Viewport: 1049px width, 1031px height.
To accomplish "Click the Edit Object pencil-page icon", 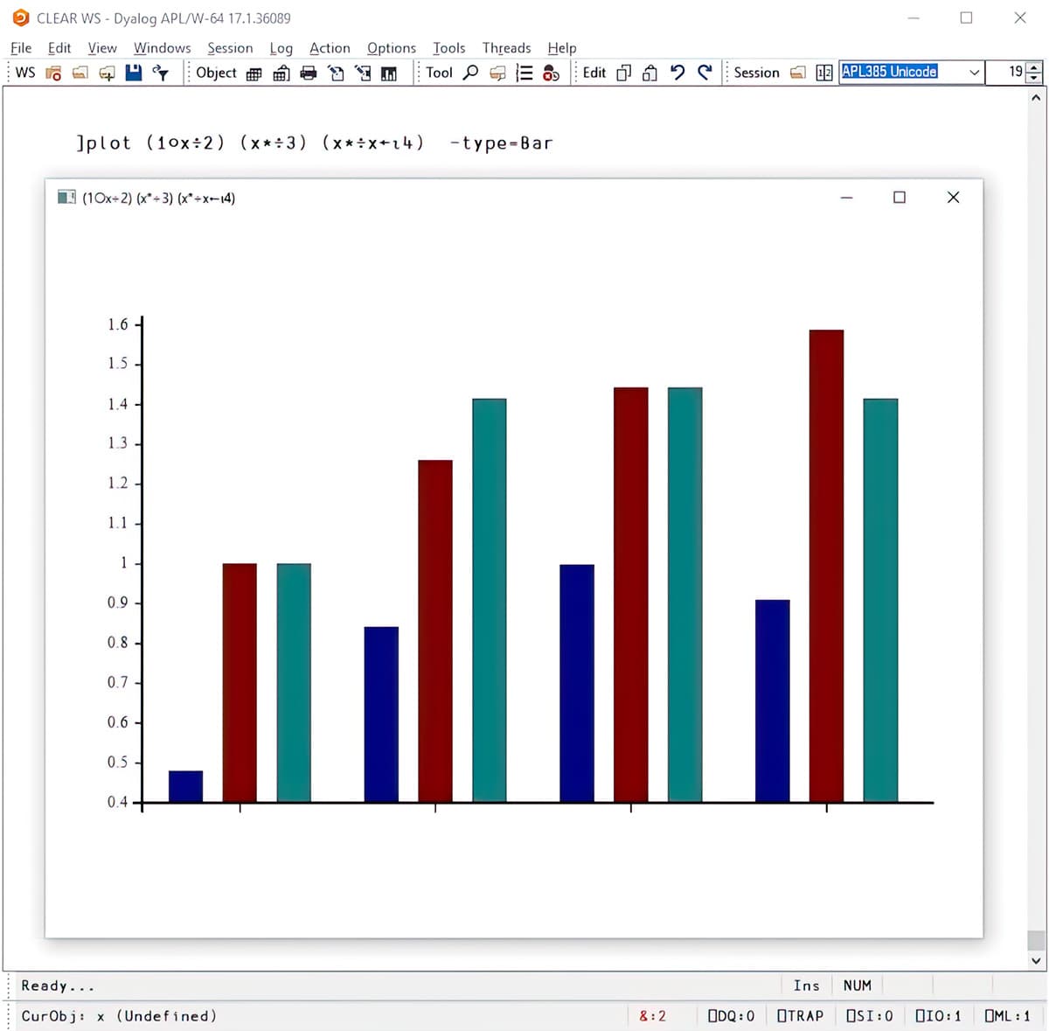I will point(336,73).
